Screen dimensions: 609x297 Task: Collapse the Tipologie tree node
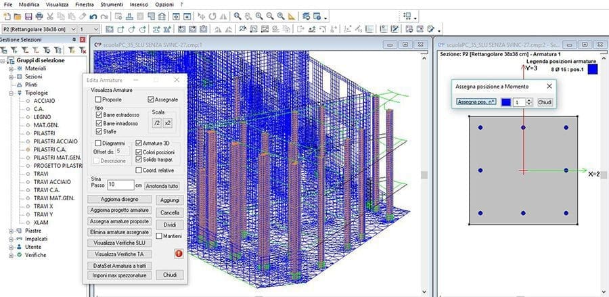[x=11, y=93]
